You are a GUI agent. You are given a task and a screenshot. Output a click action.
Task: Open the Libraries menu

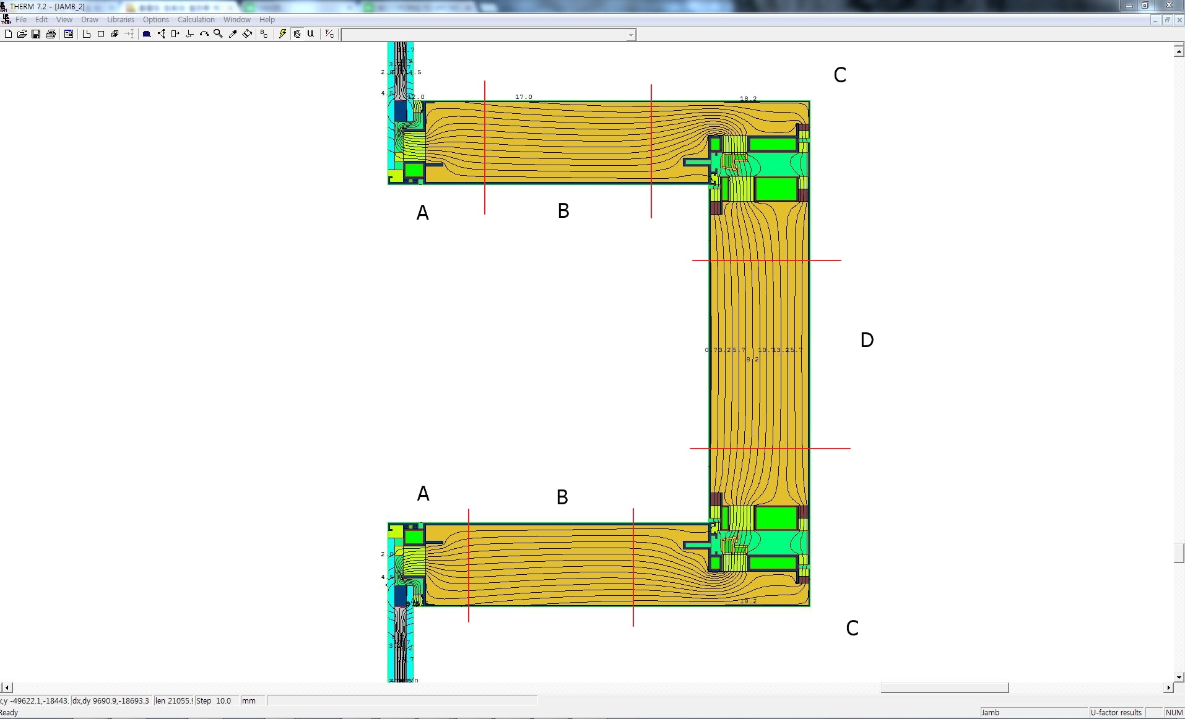point(120,20)
